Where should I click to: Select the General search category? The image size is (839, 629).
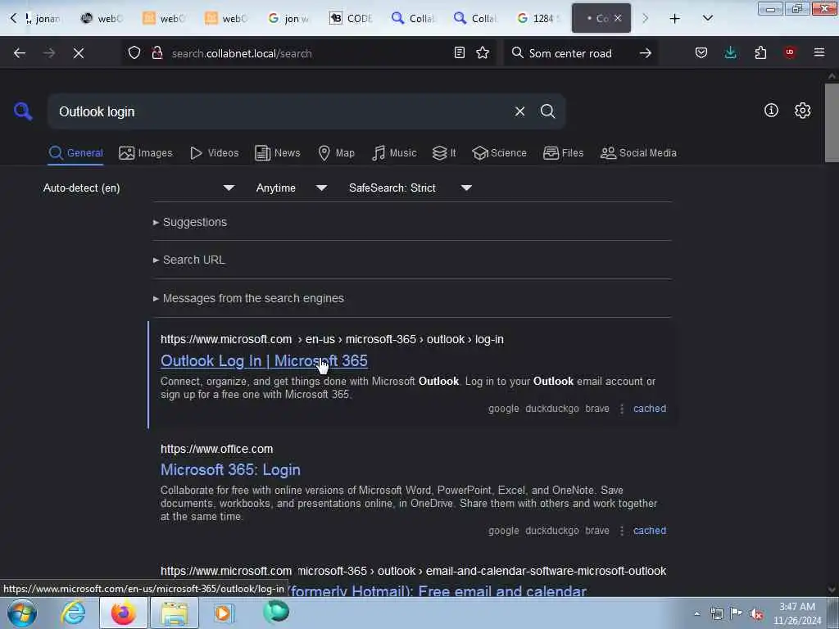(x=75, y=153)
